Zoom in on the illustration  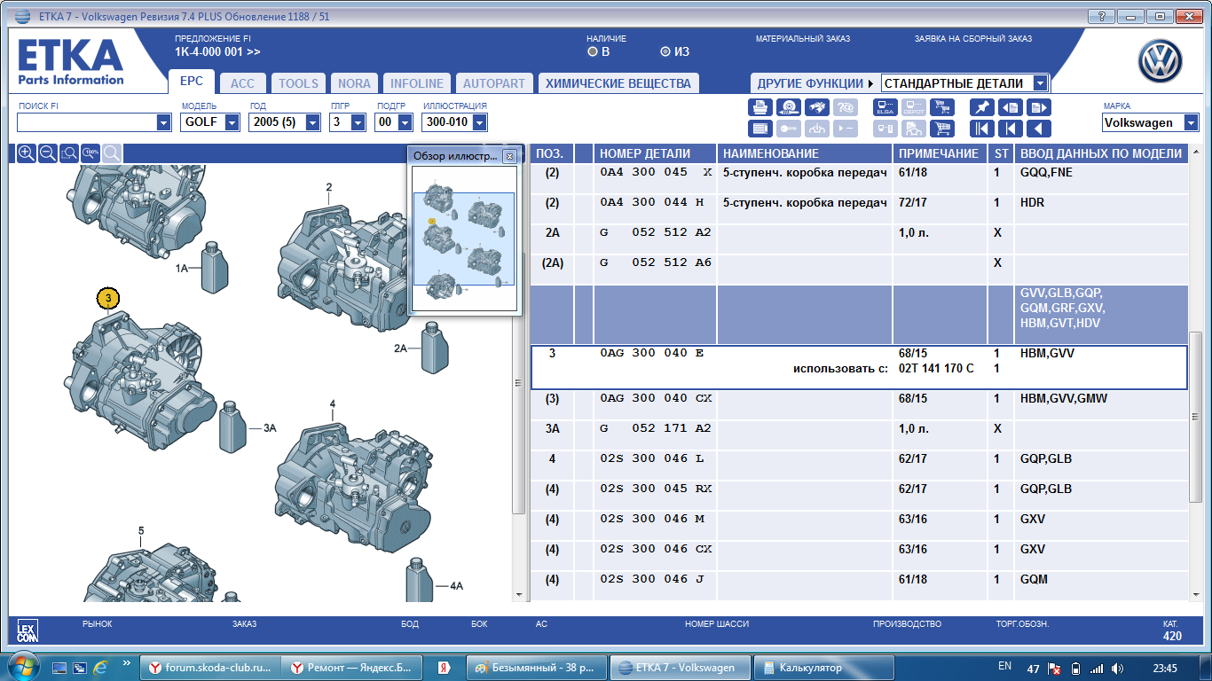(27, 153)
